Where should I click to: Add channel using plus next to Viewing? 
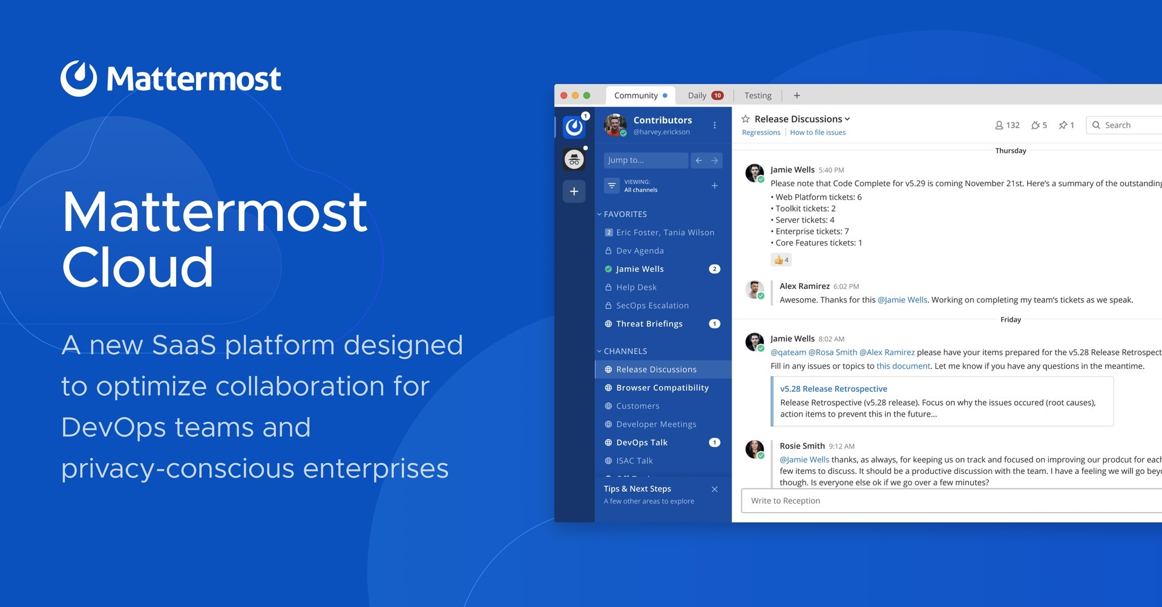pyautogui.click(x=715, y=186)
